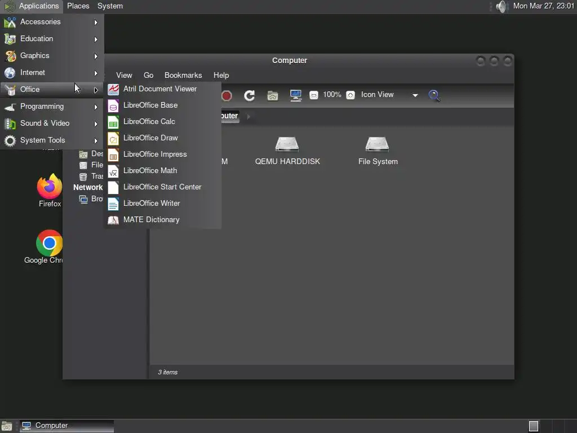Click the System Tools gear icon
Image resolution: width=577 pixels, height=433 pixels.
pos(10,140)
